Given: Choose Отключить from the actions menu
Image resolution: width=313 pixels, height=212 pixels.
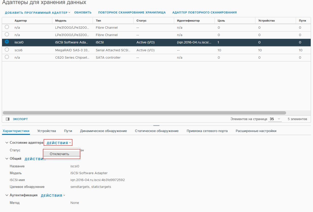Looking at the screenshot, I should coord(62,154).
